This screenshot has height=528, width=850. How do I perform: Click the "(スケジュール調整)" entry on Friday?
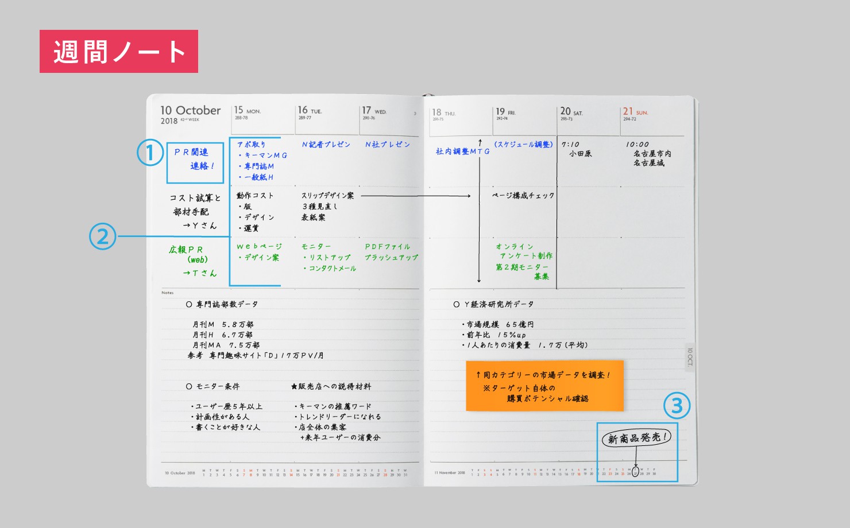[523, 145]
